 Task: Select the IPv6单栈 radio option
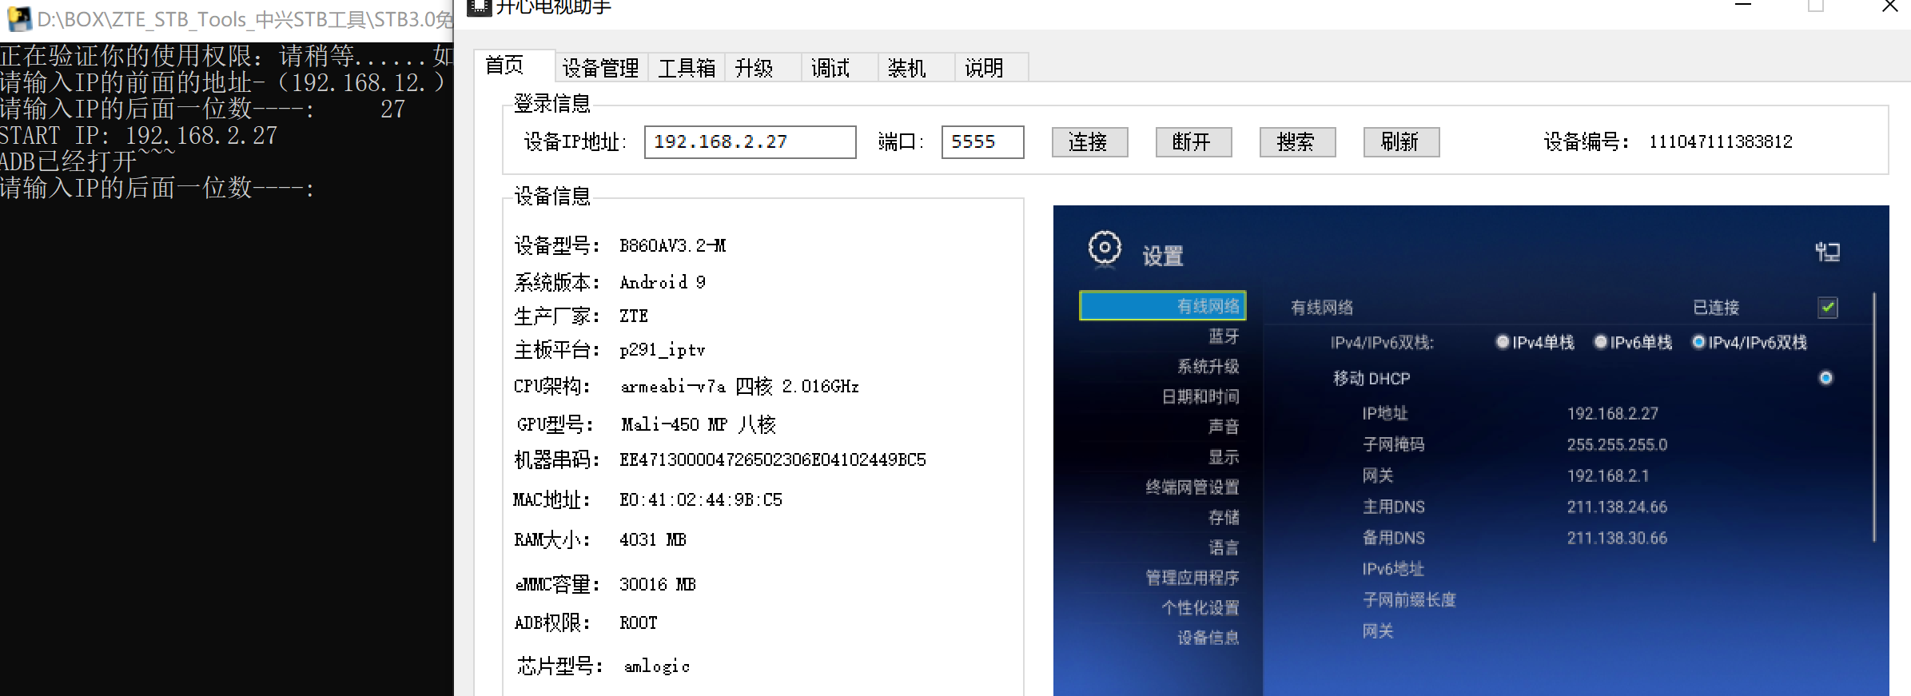click(x=1600, y=343)
